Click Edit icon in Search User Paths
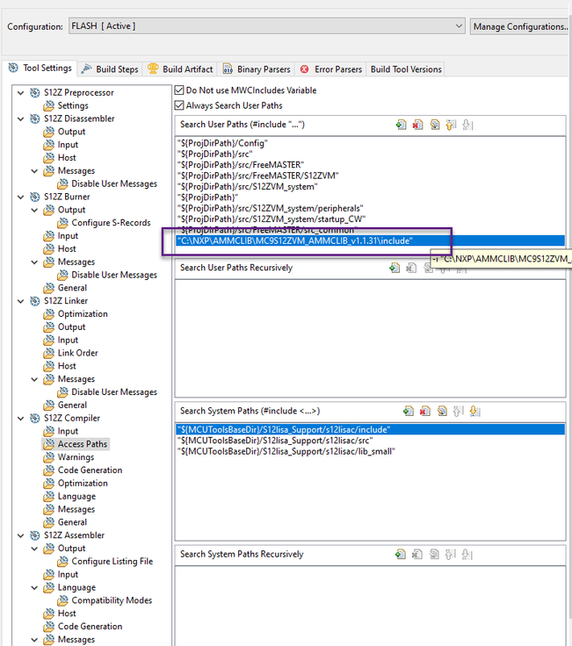This screenshot has width=572, height=646. 435,125
